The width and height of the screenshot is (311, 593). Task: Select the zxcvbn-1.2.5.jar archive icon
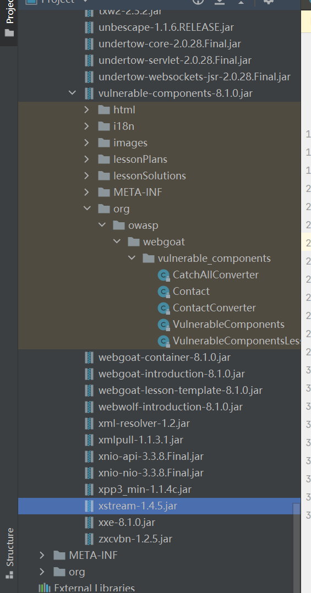click(89, 539)
